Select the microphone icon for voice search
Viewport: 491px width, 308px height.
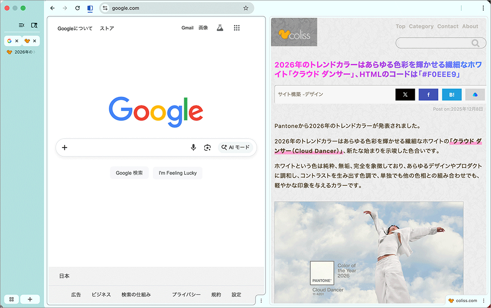pos(193,147)
